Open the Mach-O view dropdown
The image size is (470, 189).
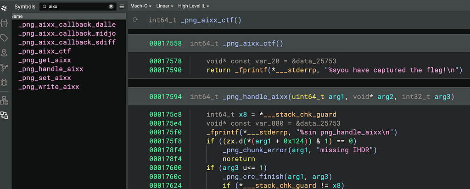pos(141,6)
